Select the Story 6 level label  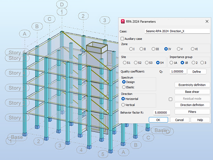coord(17,52)
